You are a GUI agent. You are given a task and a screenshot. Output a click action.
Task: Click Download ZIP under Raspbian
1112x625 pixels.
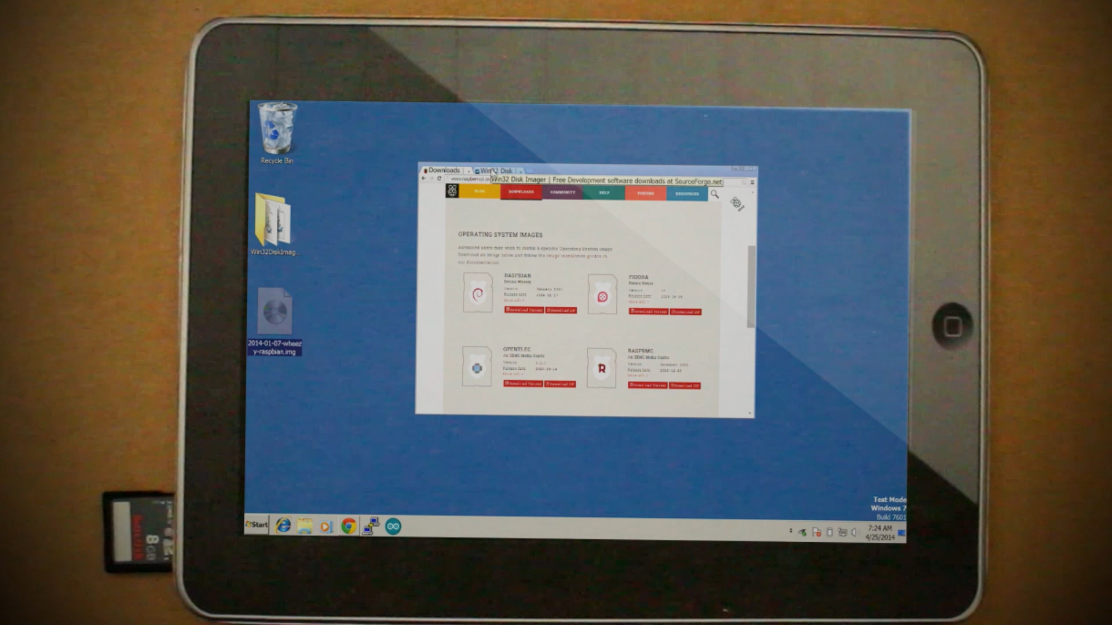[x=561, y=311]
